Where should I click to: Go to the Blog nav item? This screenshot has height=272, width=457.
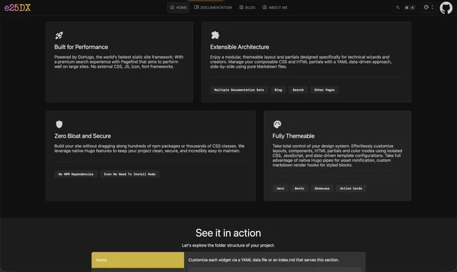point(247,7)
